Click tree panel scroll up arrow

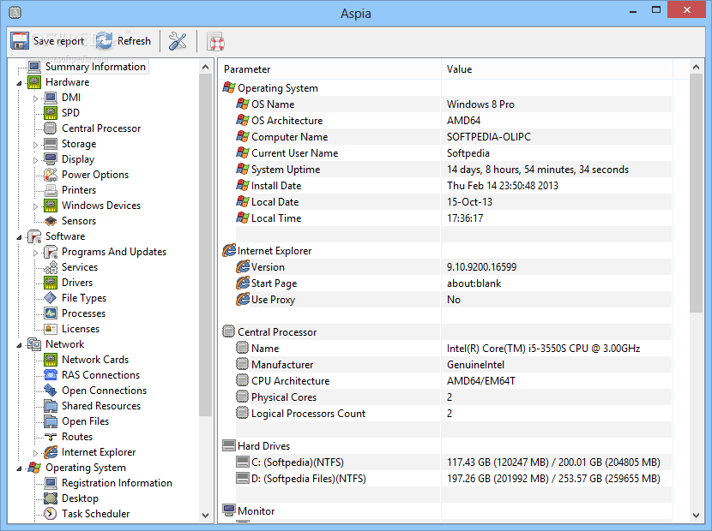coord(205,67)
